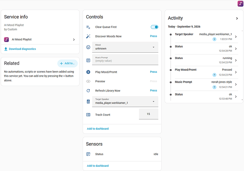The width and height of the screenshot is (244, 171).
Task: Trigger Play Mood/Promt with its Press button
Action: [x=153, y=72]
